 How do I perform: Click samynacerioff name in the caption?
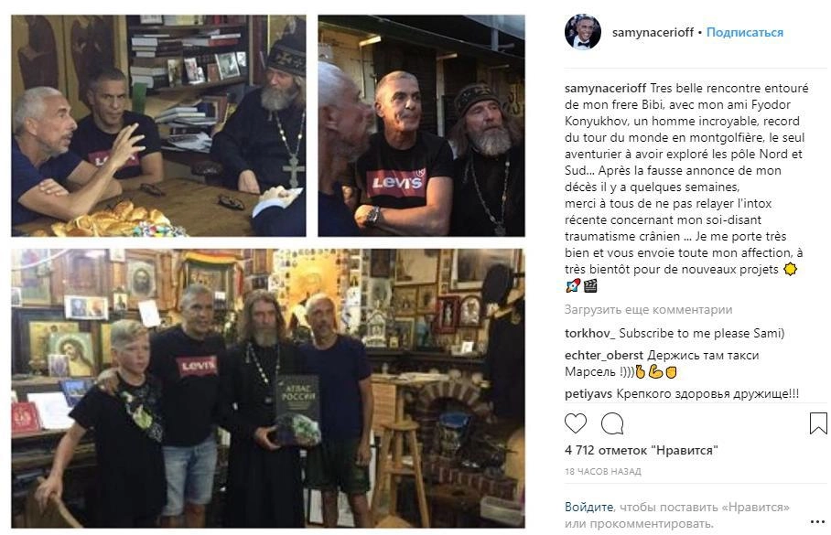[605, 89]
